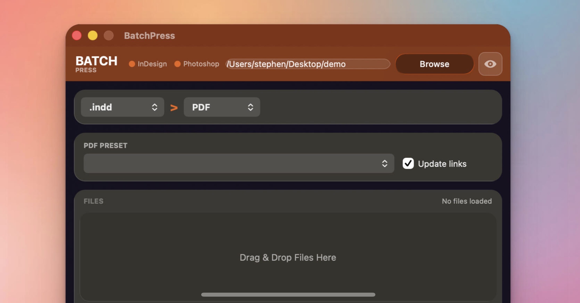The height and width of the screenshot is (303, 580).
Task: Open the .indd source format dropdown
Action: 122,107
